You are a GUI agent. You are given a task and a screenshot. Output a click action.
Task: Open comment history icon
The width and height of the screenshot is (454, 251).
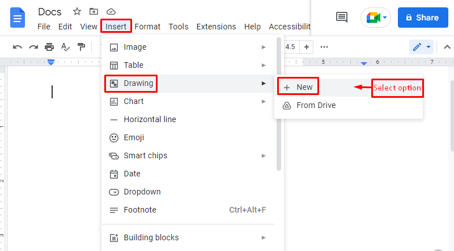(x=342, y=18)
